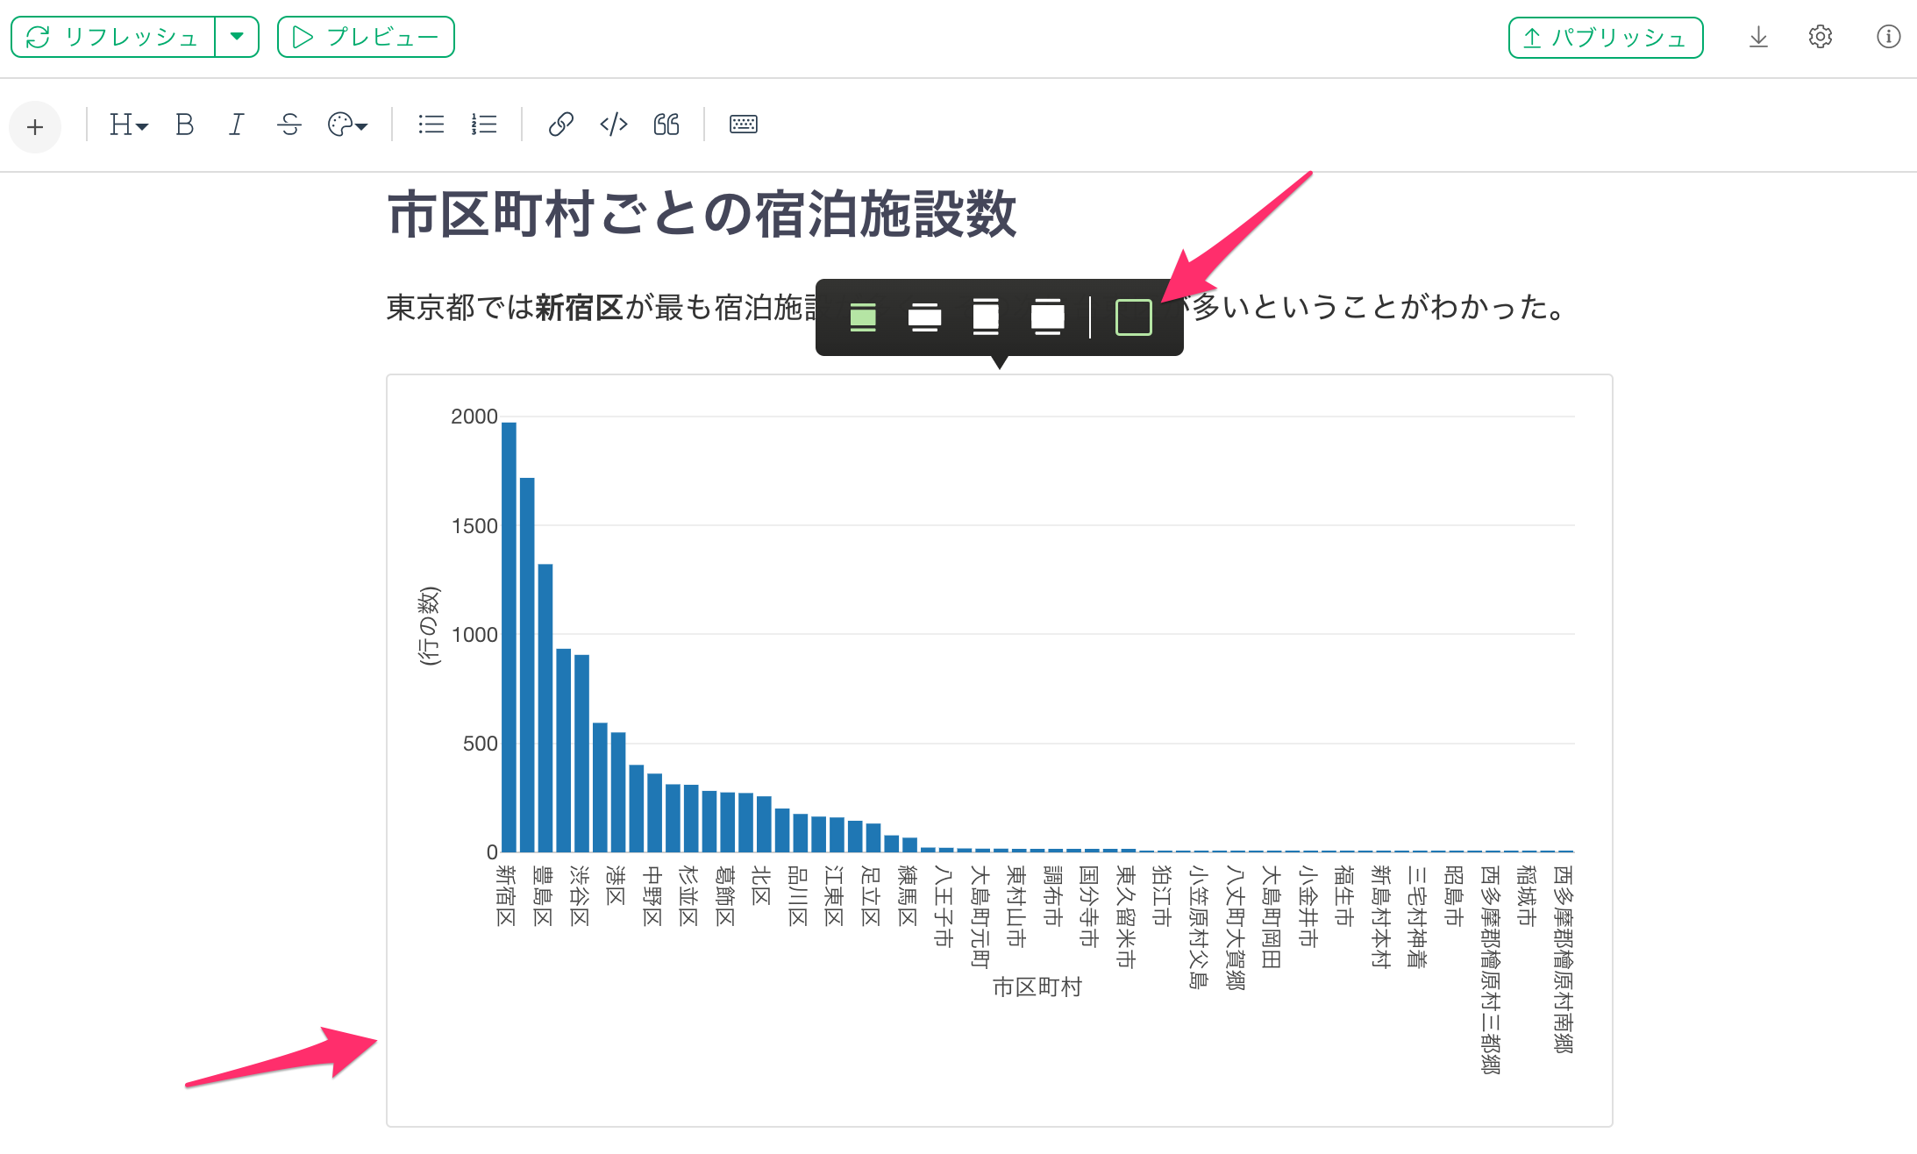Click the パブリッシュ publish button
Screen dimensions: 1917x1154
tap(1606, 38)
